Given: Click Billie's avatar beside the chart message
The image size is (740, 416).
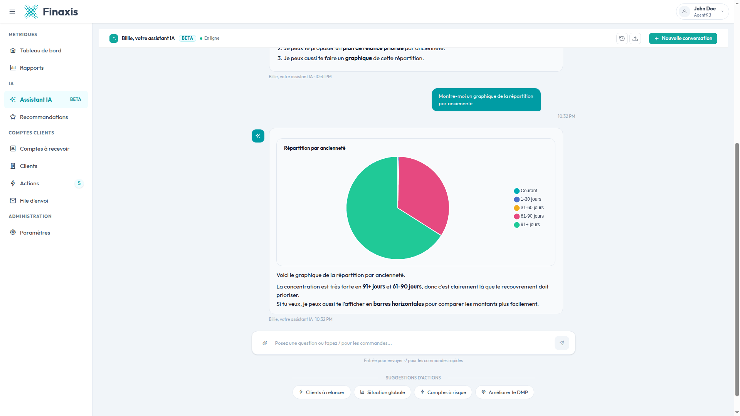Looking at the screenshot, I should tap(258, 136).
